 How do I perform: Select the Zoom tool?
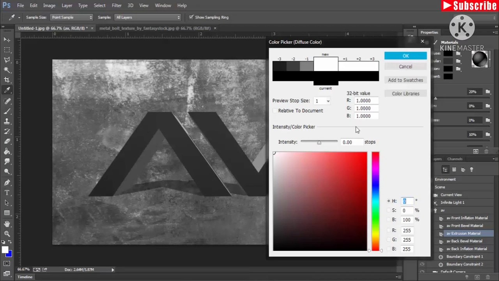[x=7, y=234]
